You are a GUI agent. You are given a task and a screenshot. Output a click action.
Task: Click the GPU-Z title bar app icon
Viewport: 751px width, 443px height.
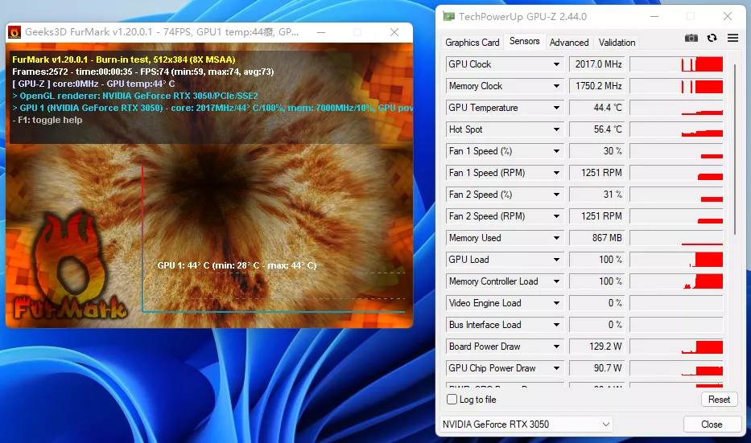[x=449, y=17]
